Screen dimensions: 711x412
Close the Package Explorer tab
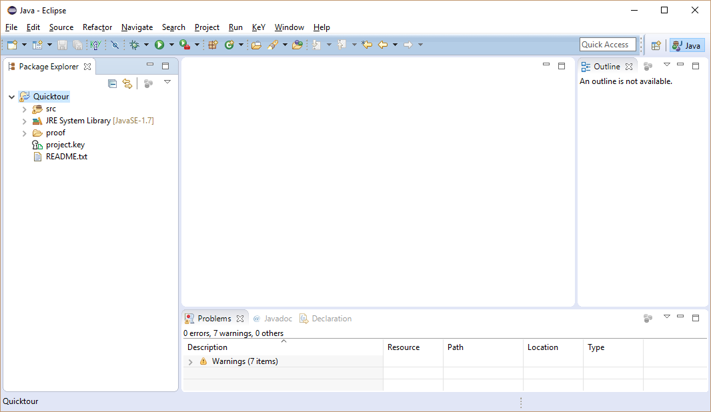tap(87, 67)
